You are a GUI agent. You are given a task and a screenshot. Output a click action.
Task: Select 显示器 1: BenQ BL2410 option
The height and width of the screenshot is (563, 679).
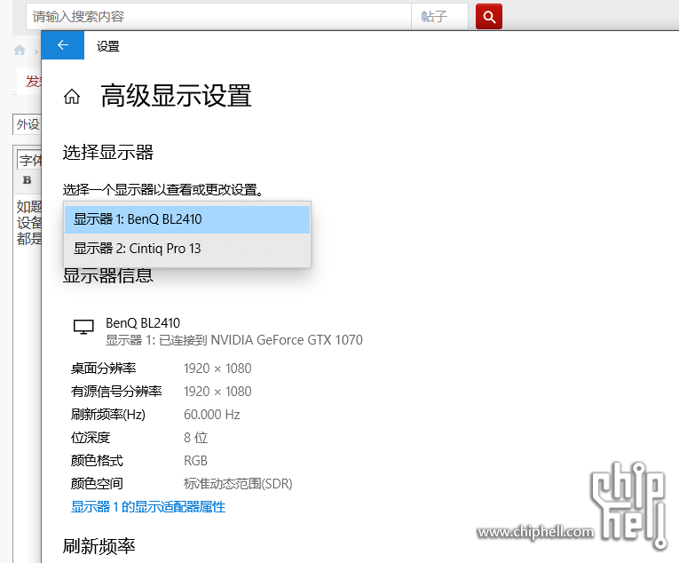(x=186, y=219)
